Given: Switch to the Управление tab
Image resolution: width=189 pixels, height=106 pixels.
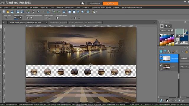Looking at the screenshot, I should (94, 4).
